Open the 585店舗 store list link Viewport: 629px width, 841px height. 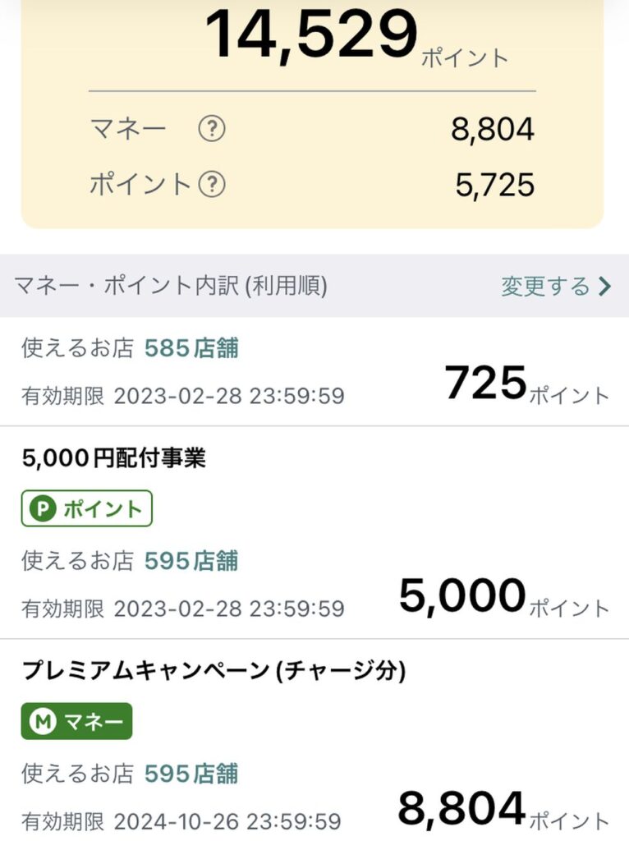[x=191, y=349]
